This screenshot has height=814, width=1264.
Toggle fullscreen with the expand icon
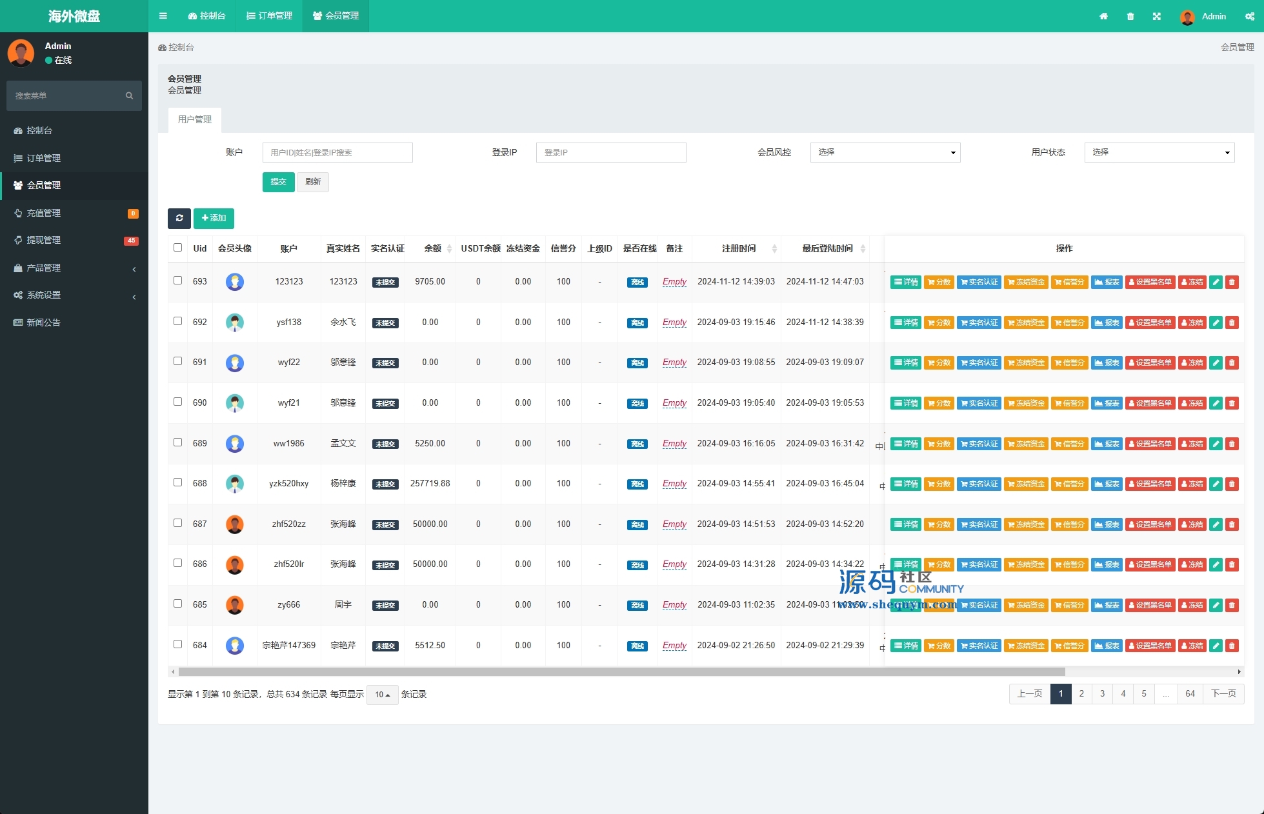click(x=1157, y=16)
